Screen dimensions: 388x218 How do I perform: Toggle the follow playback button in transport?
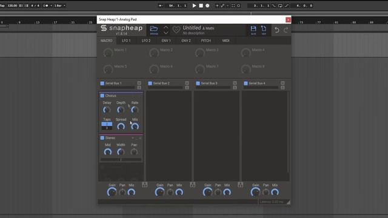pyautogui.click(x=161, y=5)
